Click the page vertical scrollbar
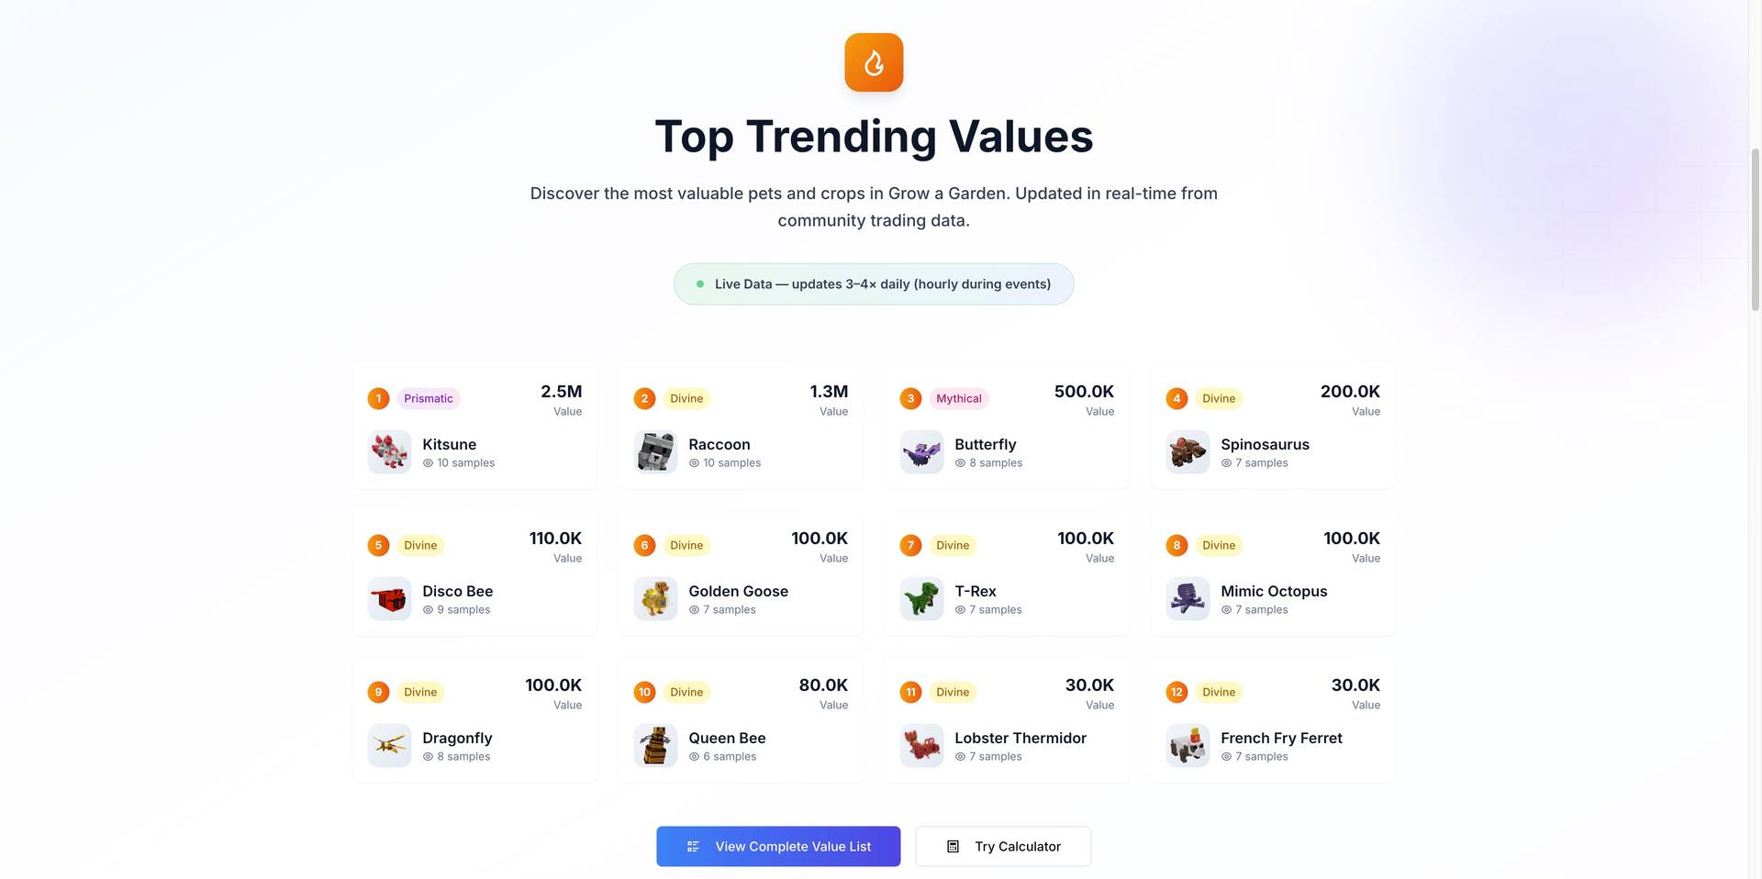 pyautogui.click(x=1755, y=229)
